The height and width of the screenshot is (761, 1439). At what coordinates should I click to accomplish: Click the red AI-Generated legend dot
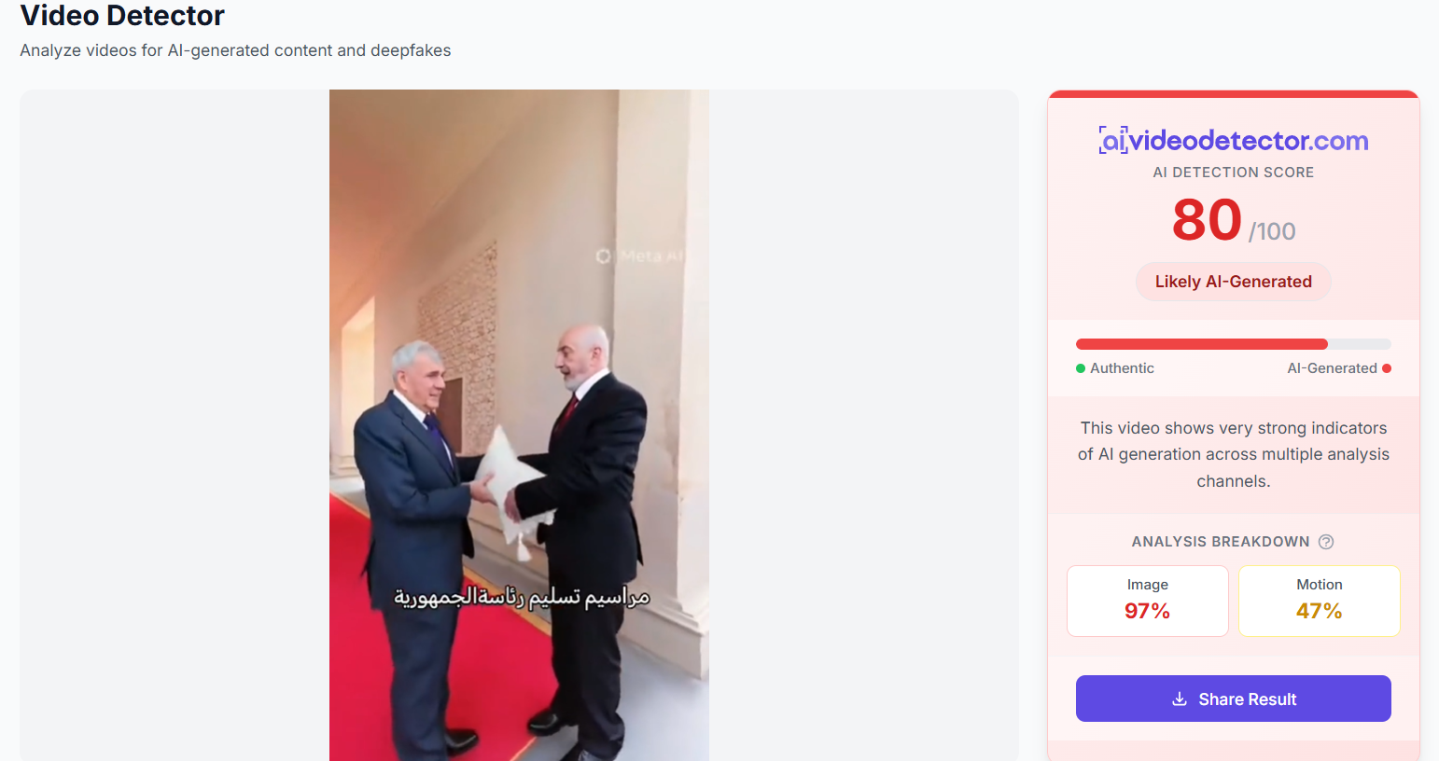tap(1387, 368)
